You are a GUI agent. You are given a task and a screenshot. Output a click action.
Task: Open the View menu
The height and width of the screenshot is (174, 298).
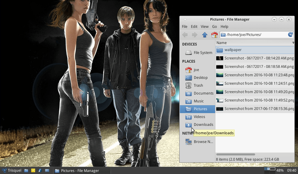[x=205, y=26]
